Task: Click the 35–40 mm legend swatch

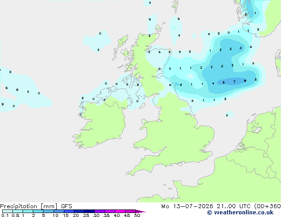Action: (110, 211)
